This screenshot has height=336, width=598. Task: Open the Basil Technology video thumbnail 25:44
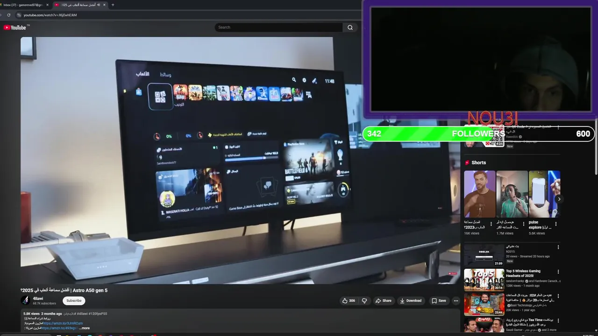(x=484, y=304)
